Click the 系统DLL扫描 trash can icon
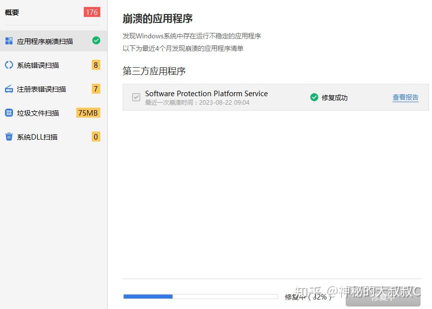This screenshot has height=309, width=432. pyautogui.click(x=8, y=137)
